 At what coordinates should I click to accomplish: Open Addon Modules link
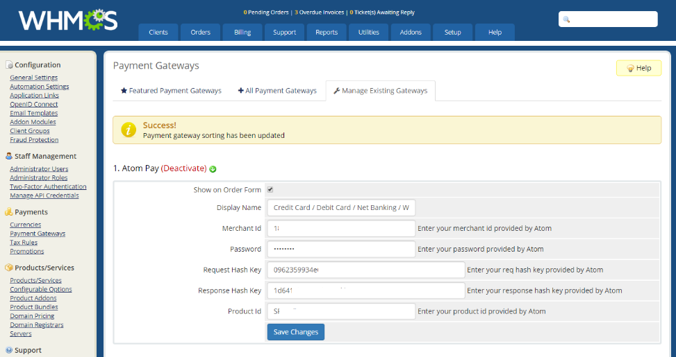coord(33,122)
